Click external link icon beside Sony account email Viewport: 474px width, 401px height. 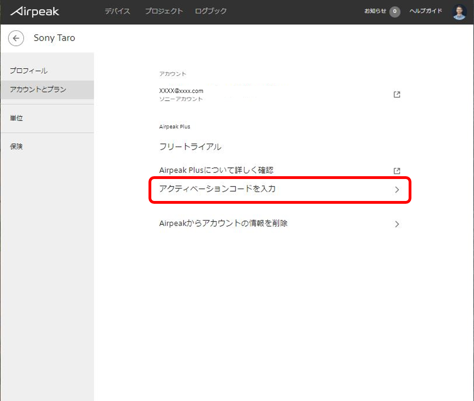396,94
